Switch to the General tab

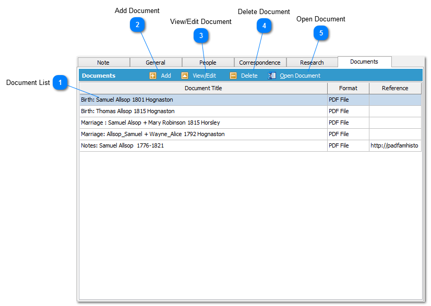pos(155,62)
